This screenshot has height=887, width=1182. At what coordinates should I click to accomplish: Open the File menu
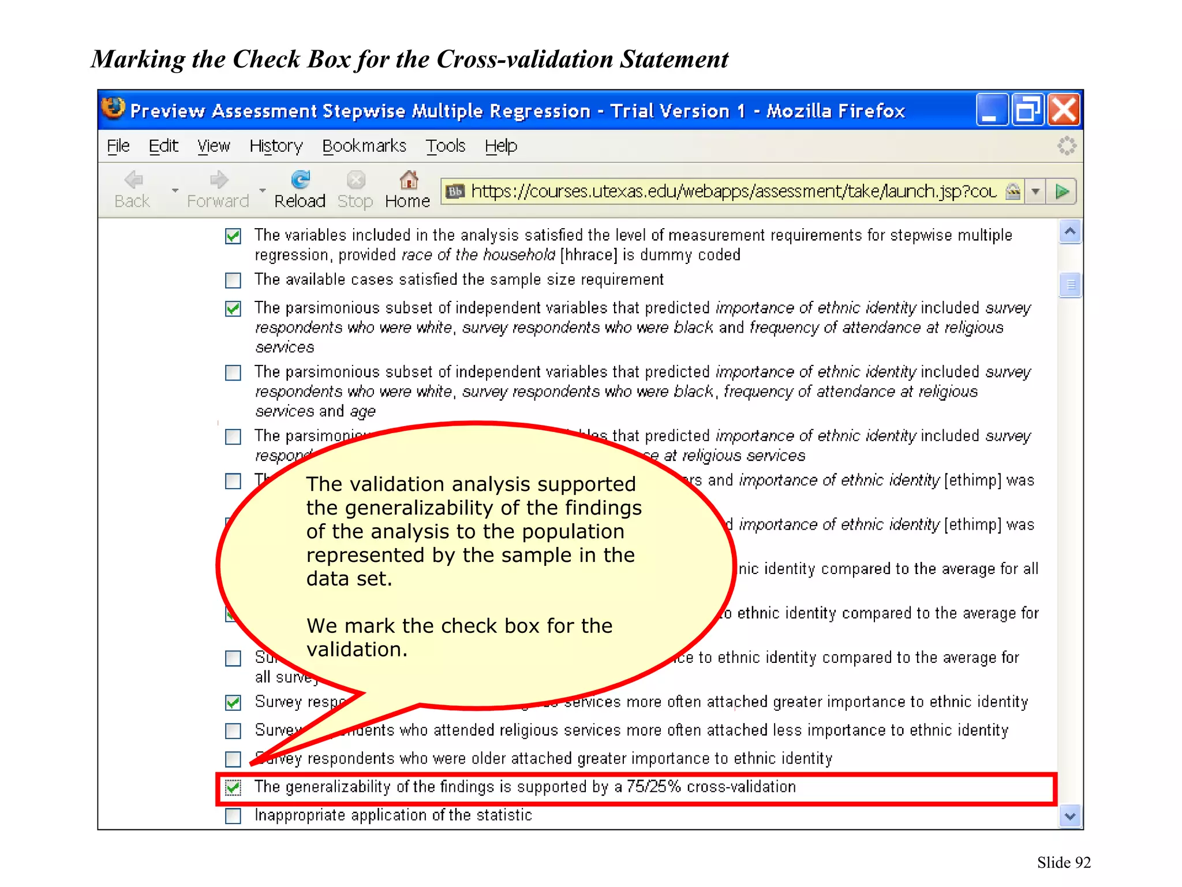[x=118, y=146]
